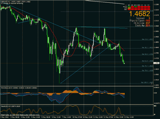
Task: Click the 1.4895 price axis label
Action: click(156, 42)
